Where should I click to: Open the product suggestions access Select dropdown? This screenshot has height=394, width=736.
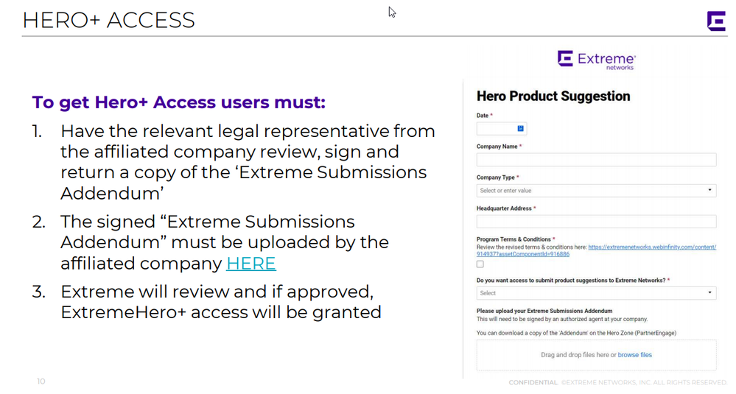[596, 293]
